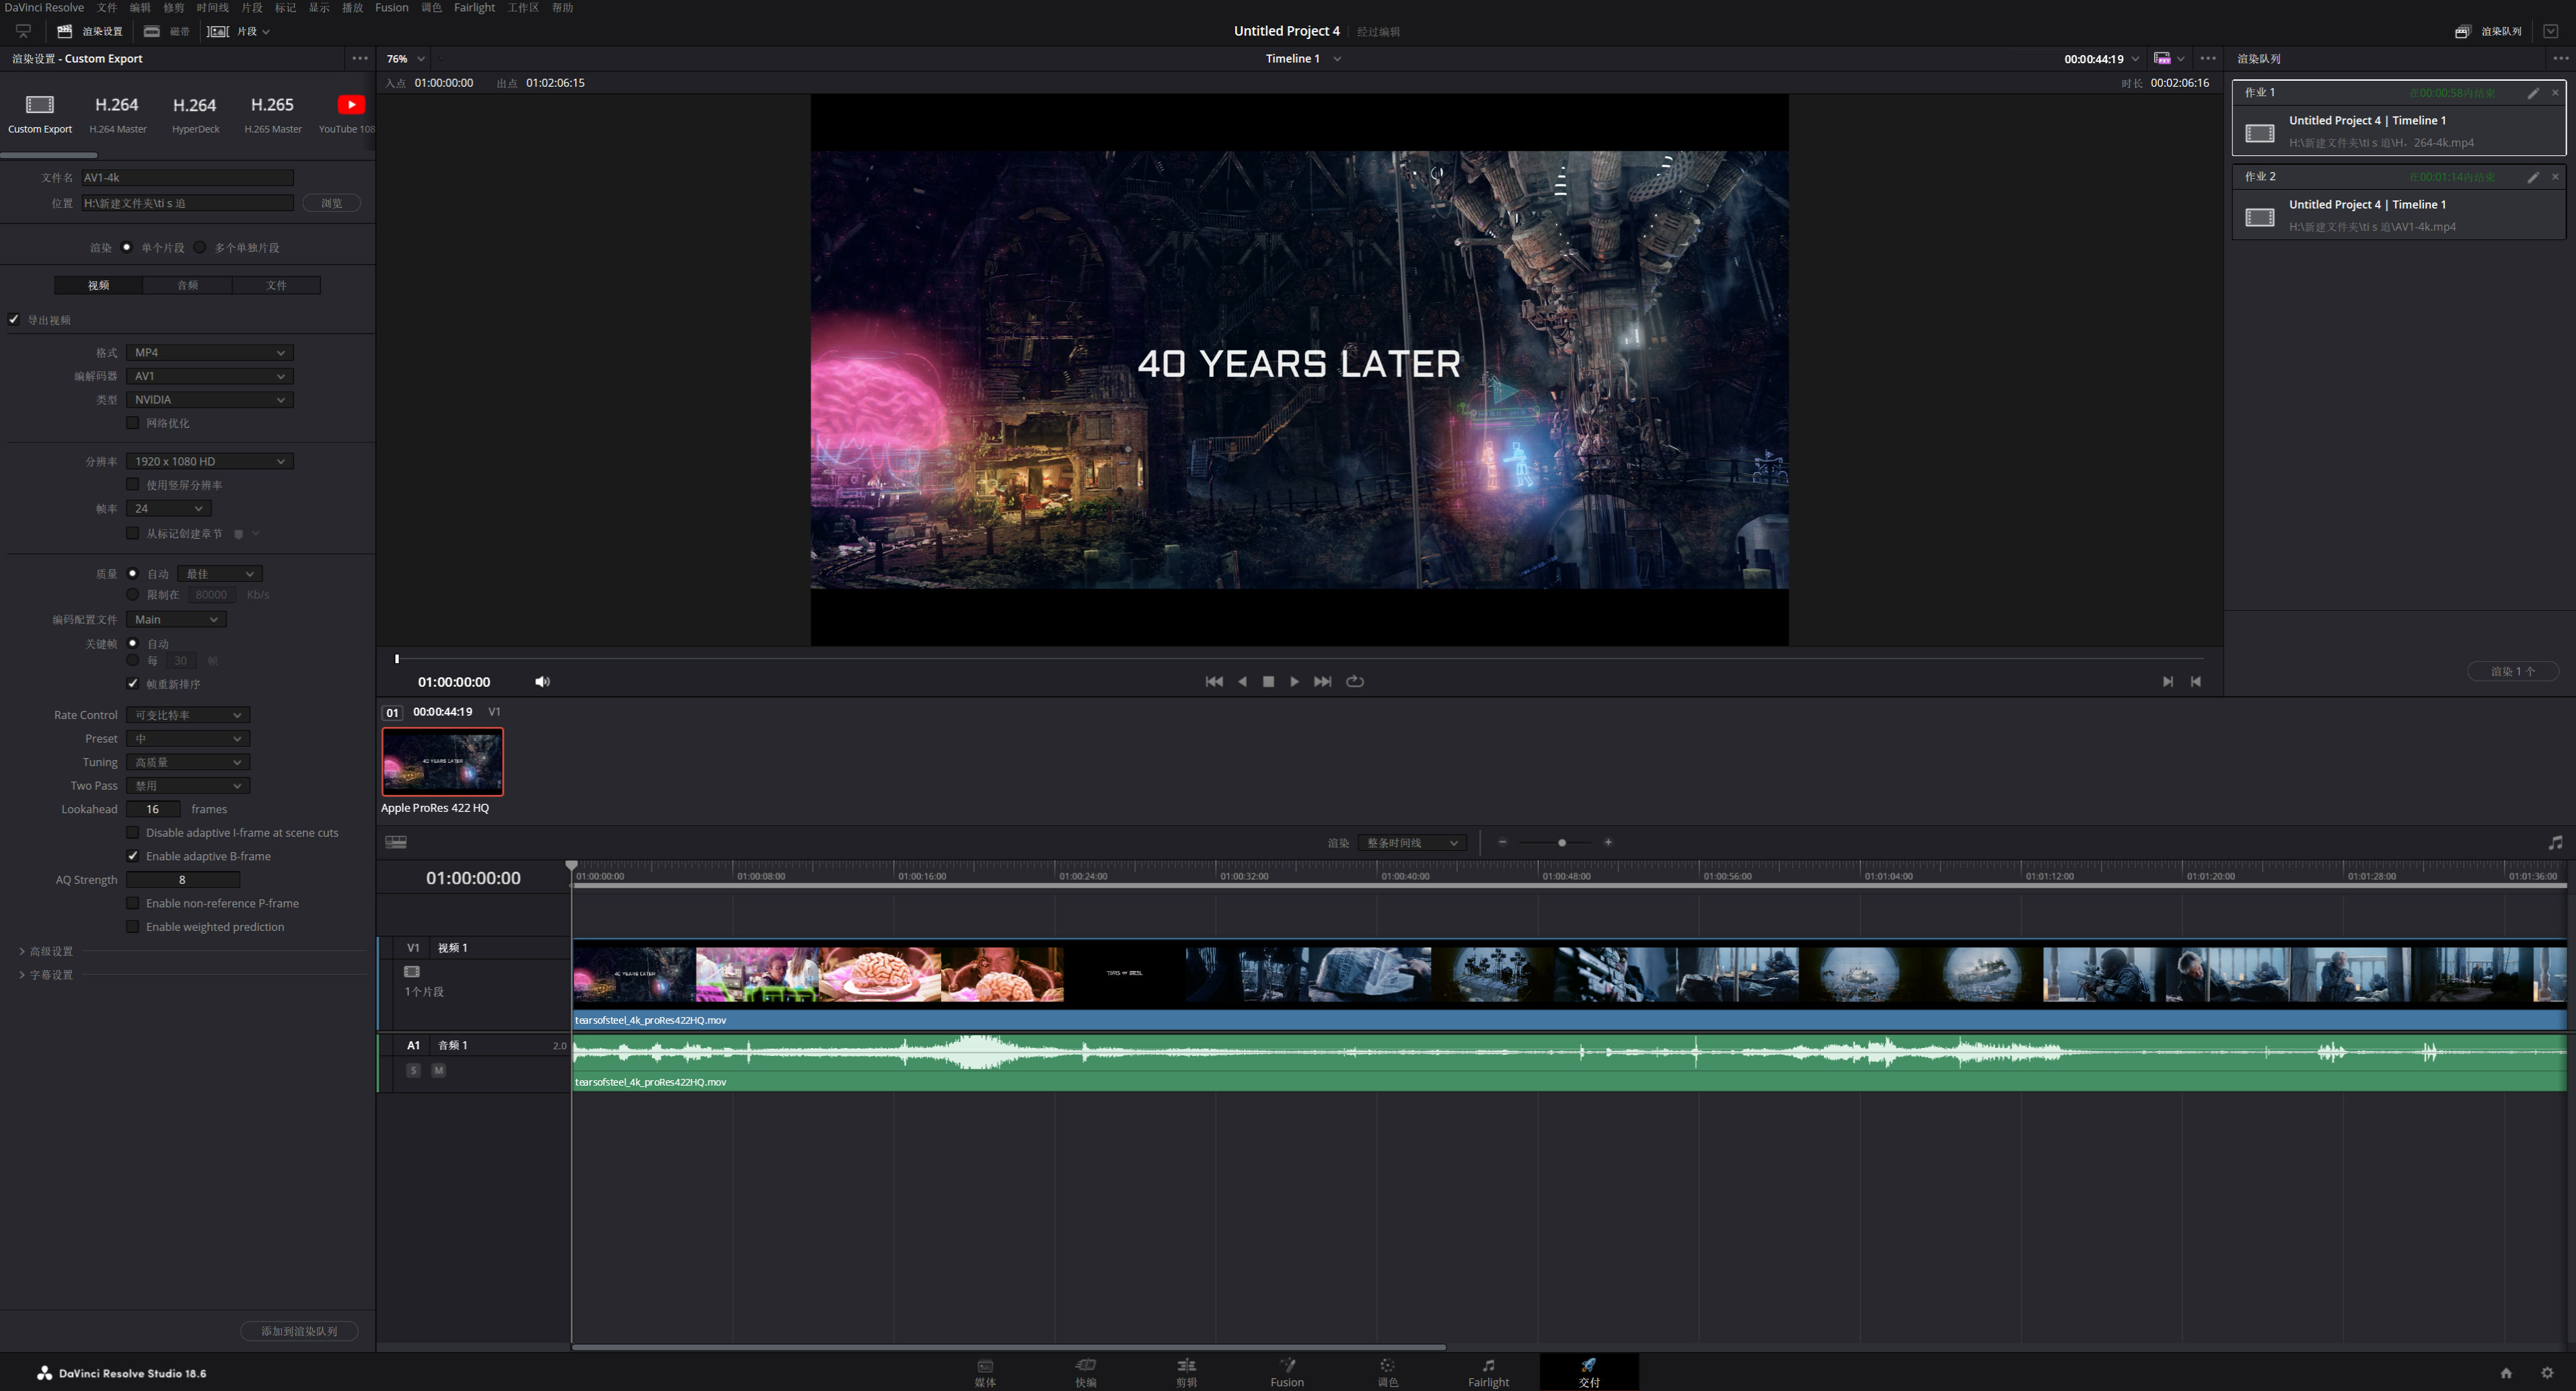Viewport: 2576px width, 1391px height.
Task: Open the encoder type NVIDIA dropdown
Action: (210, 400)
